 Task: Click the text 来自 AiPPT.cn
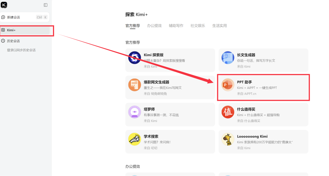tap(247, 93)
